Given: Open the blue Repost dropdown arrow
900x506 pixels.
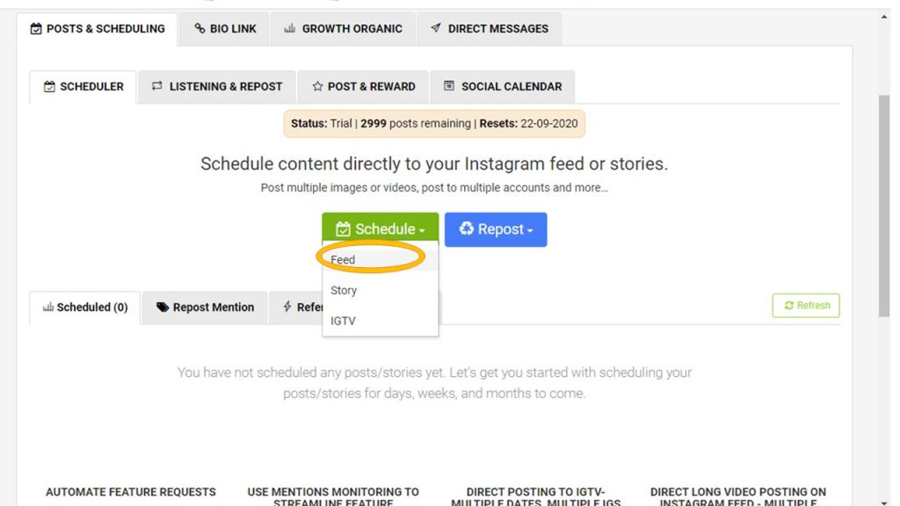Looking at the screenshot, I should click(x=530, y=231).
